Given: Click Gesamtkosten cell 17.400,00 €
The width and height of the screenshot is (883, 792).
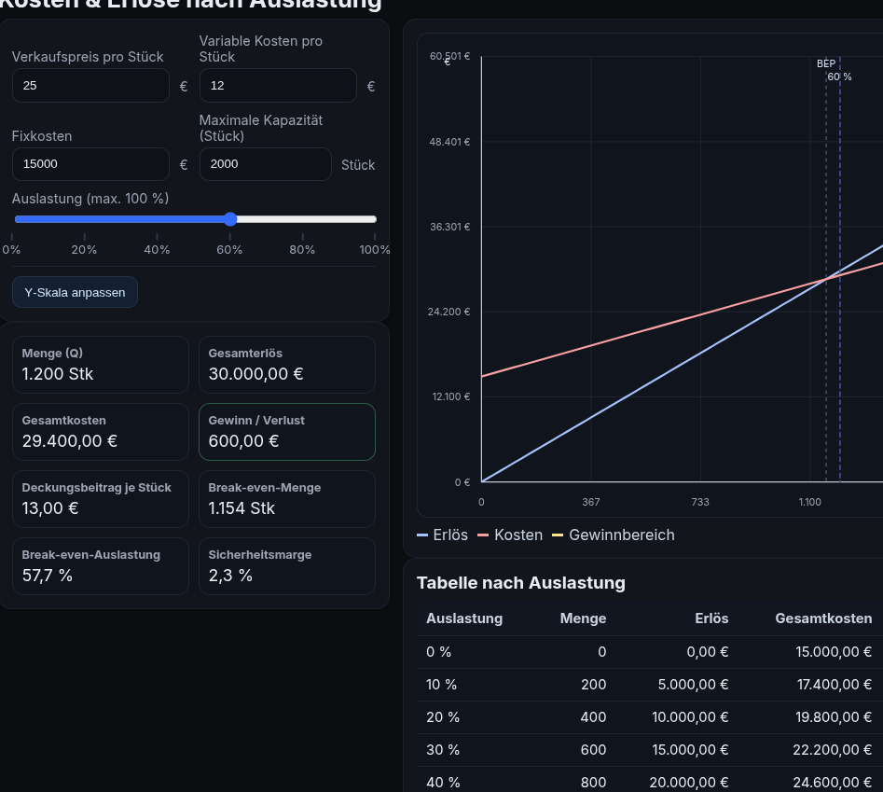Looking at the screenshot, I should [x=834, y=685].
